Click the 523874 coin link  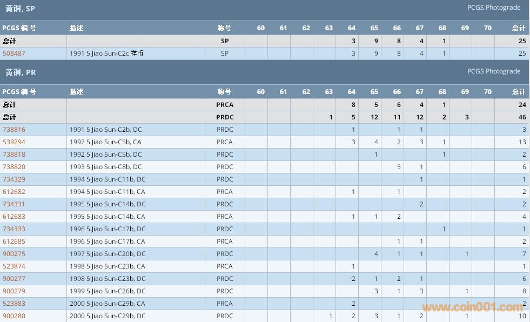[14, 266]
